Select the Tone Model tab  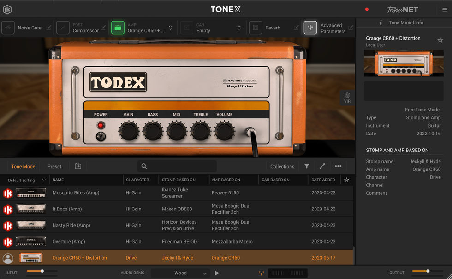click(x=24, y=167)
